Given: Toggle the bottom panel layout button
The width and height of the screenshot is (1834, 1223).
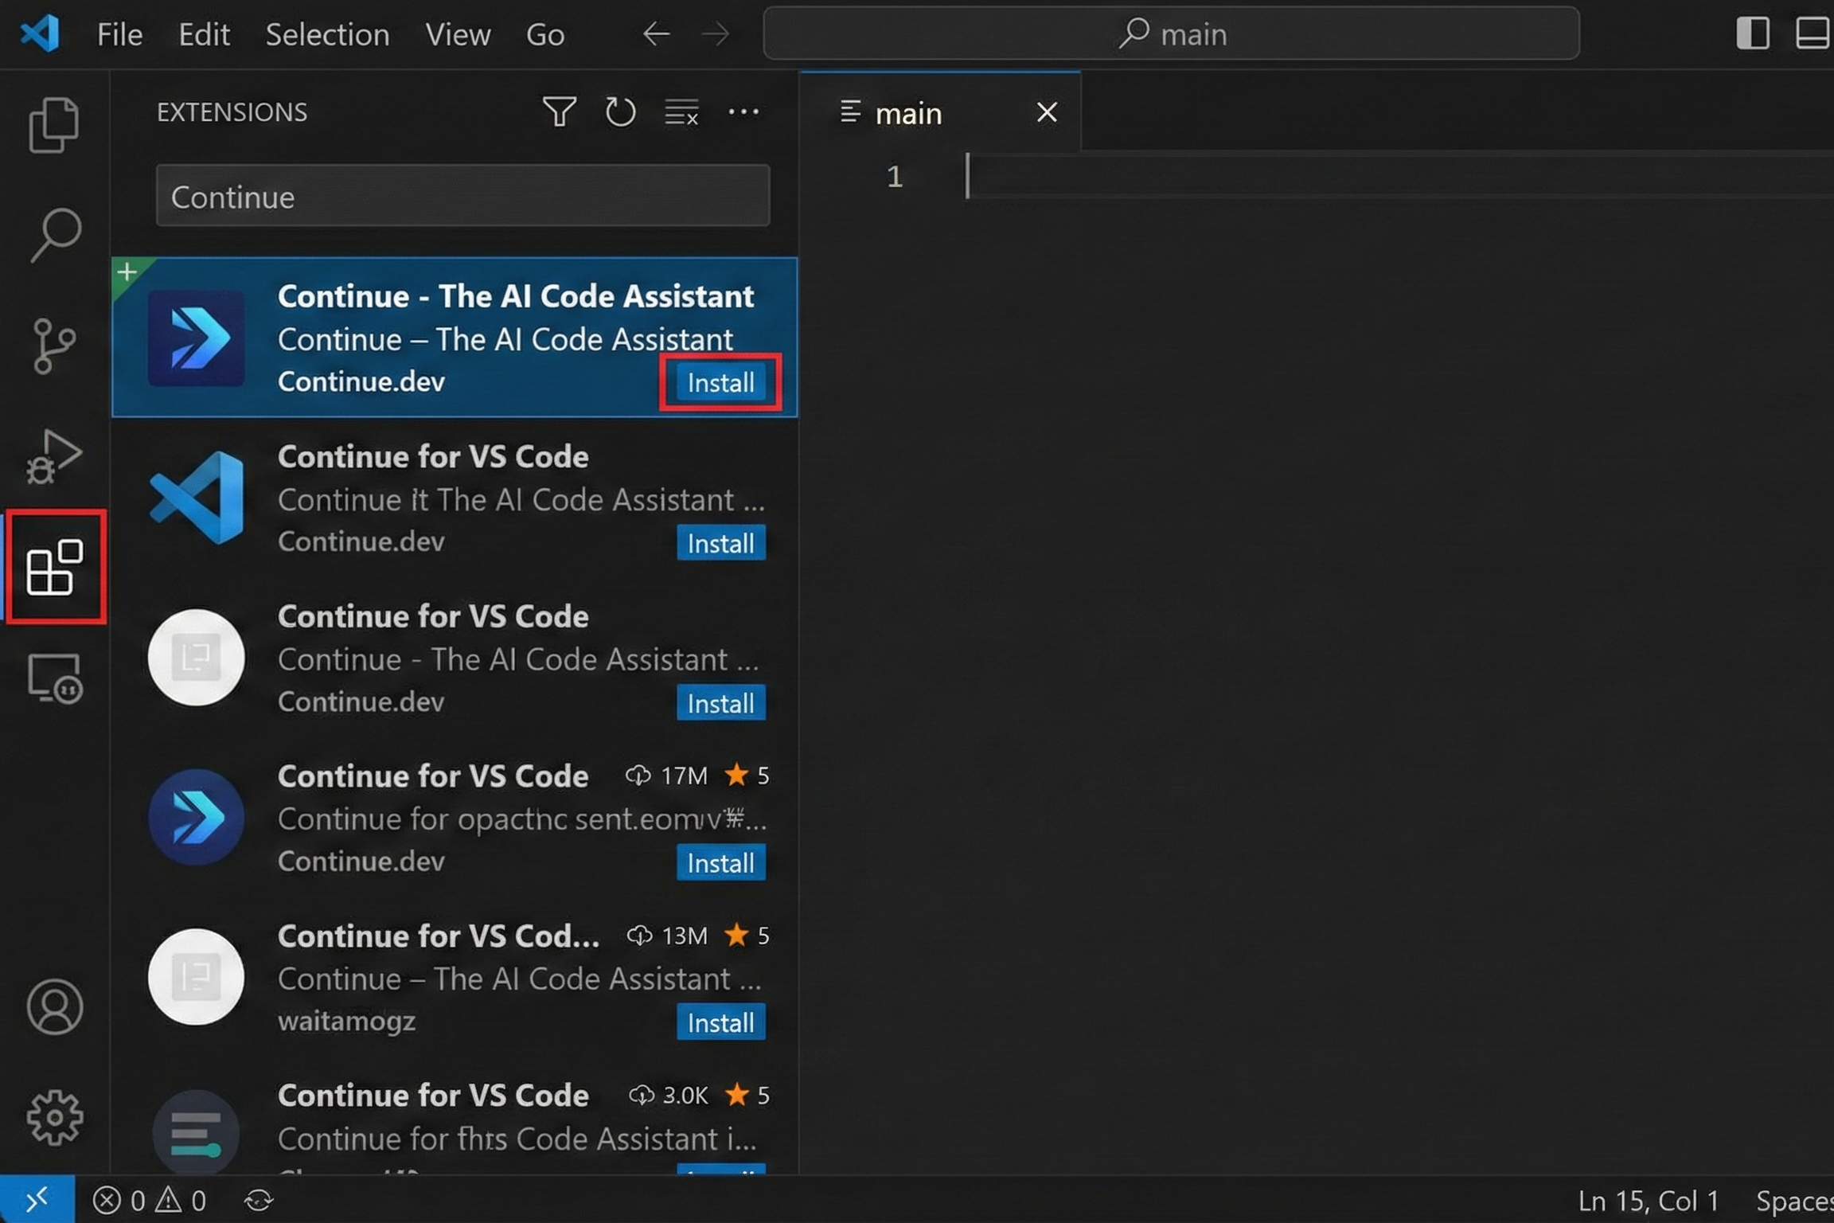Looking at the screenshot, I should click(x=1812, y=33).
